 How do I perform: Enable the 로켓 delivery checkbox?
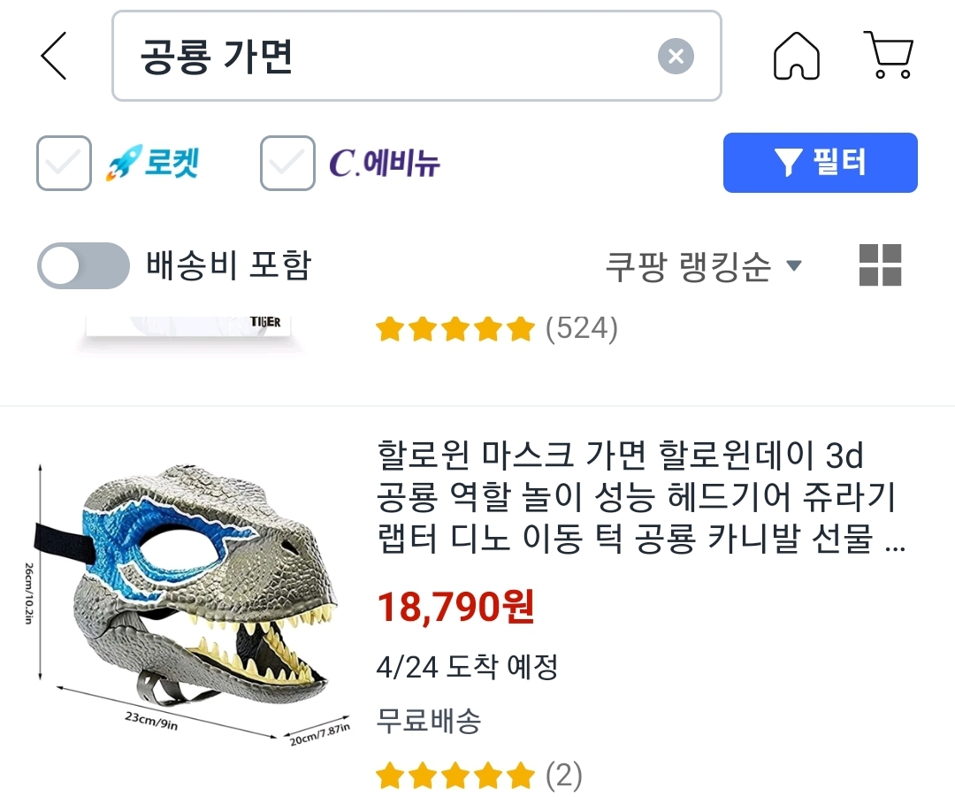[x=64, y=164]
